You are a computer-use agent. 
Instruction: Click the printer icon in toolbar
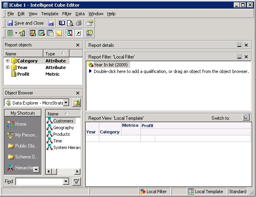tap(79, 23)
